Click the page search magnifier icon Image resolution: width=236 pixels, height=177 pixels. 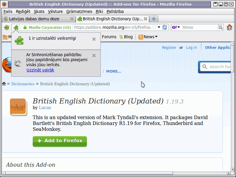(204, 67)
